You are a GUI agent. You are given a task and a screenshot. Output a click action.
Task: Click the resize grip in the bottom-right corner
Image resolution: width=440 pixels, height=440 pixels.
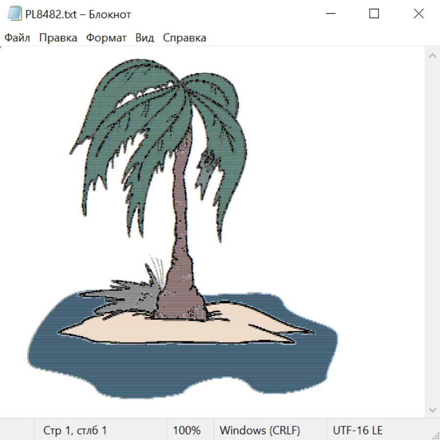(435, 435)
